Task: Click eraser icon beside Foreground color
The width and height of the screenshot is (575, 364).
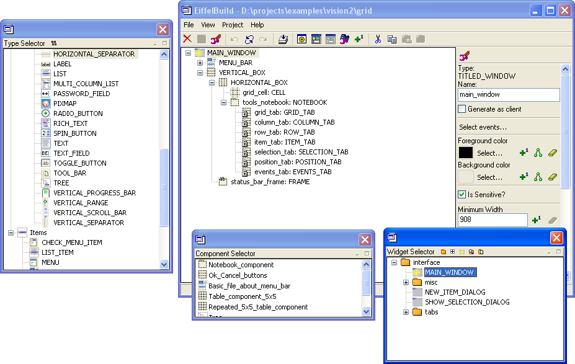Action: click(554, 153)
